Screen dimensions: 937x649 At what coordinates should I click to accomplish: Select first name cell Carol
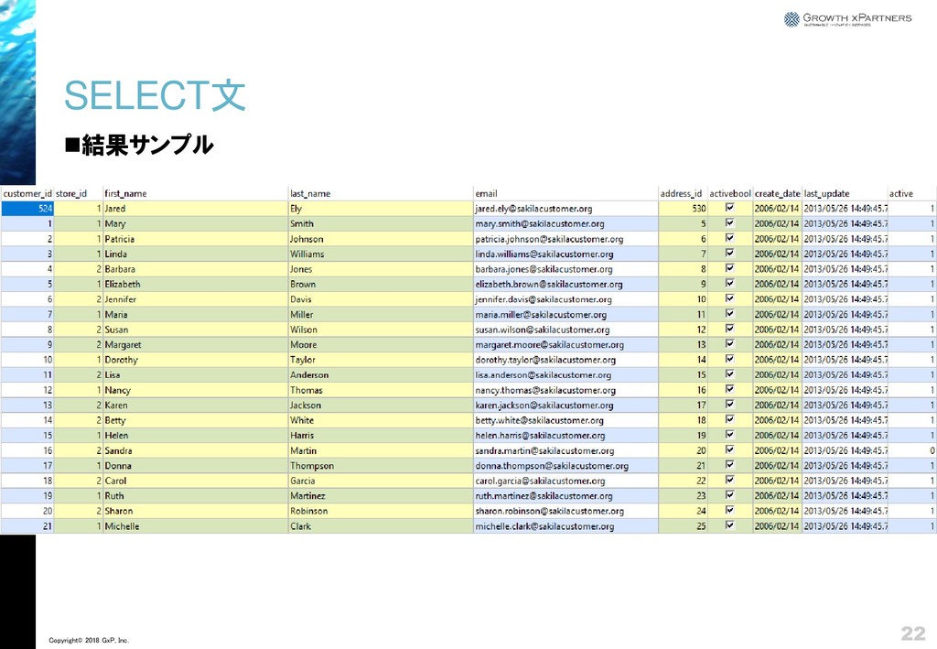pyautogui.click(x=196, y=481)
